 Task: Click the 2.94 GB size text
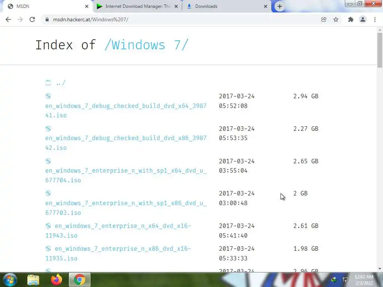pos(306,96)
